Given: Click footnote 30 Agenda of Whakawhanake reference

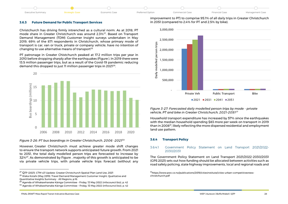Looking at the screenshot, I should pos(74,186).
